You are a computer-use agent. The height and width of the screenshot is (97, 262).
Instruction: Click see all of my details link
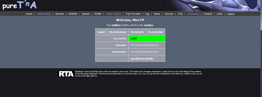coord(142,58)
